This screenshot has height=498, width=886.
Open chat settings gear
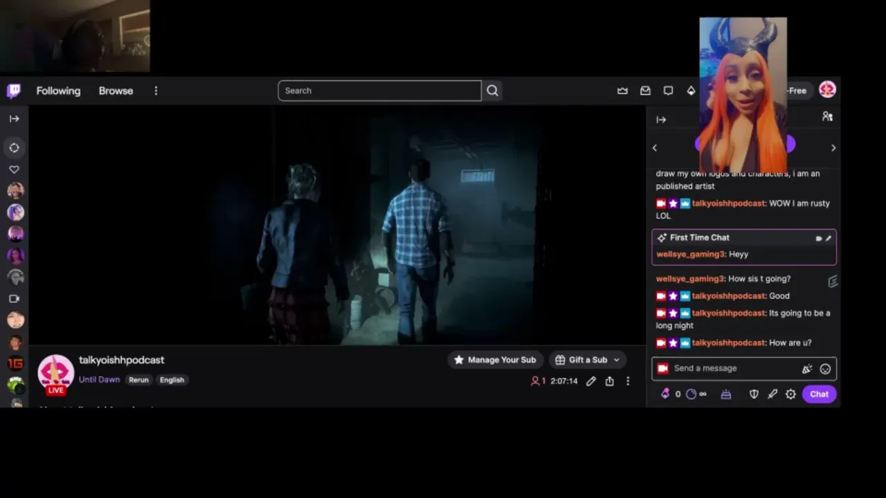(790, 394)
